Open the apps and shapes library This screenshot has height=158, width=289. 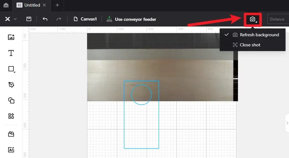11,116
